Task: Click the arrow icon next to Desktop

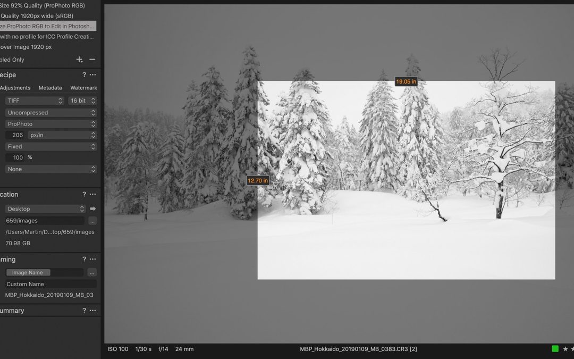Action: click(92, 209)
